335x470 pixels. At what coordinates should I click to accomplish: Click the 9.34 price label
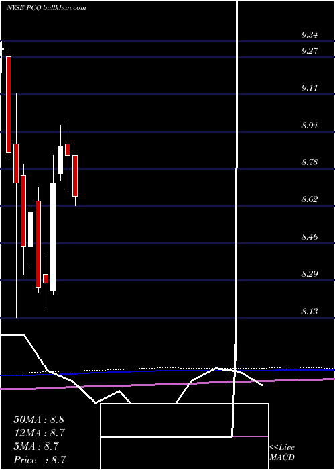pos(310,35)
